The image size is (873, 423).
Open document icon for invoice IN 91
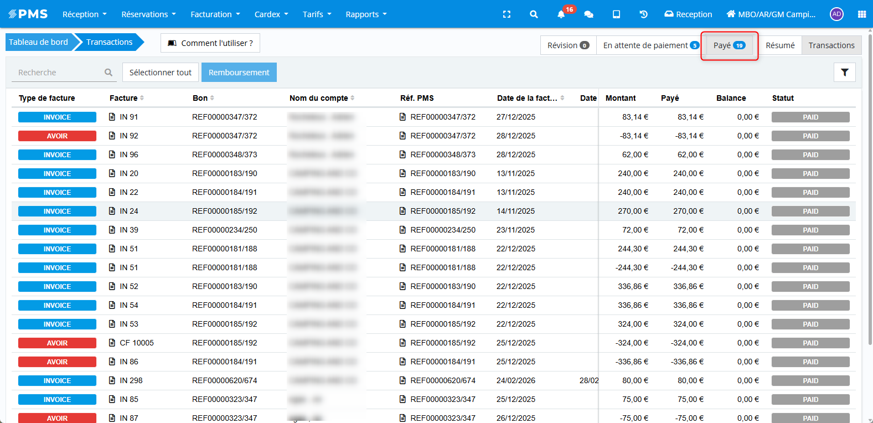click(112, 117)
